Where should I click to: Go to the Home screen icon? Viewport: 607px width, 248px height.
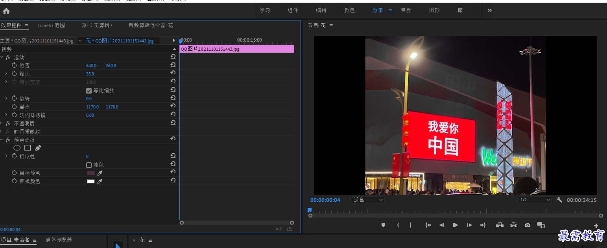click(6, 11)
